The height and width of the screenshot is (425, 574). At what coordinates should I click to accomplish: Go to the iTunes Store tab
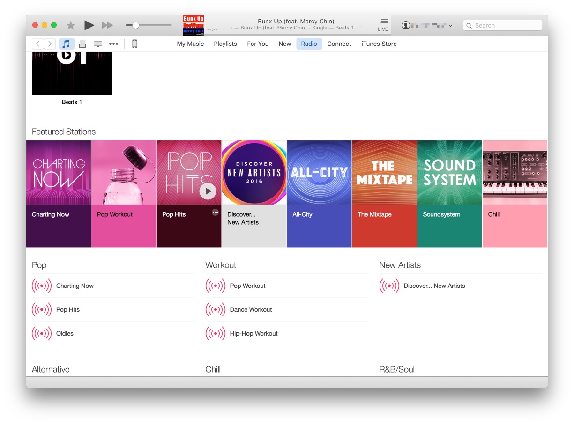point(379,44)
